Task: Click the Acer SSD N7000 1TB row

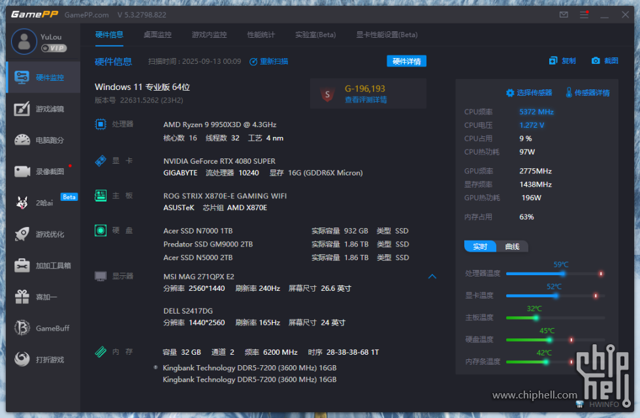Action: 286,231
